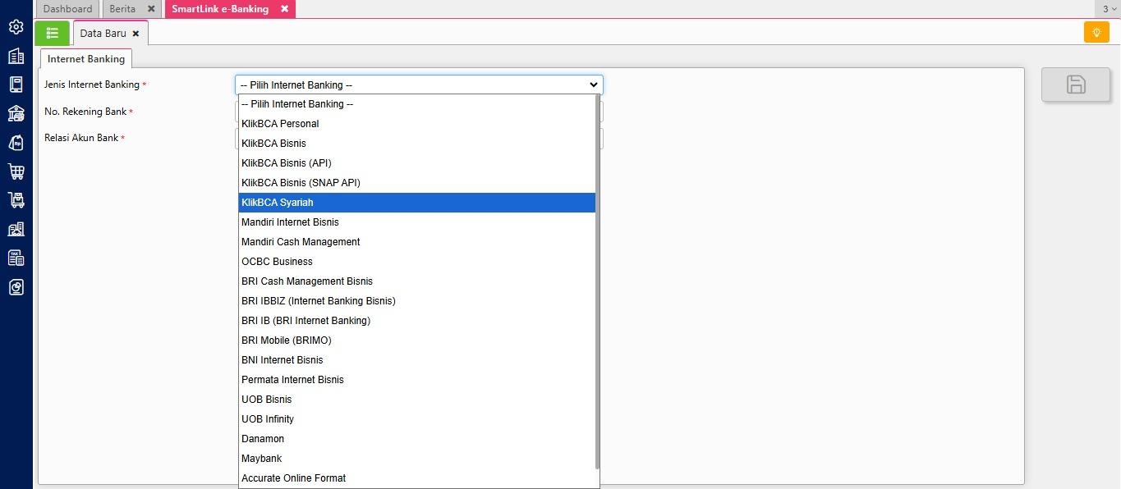Click the green list view button
The image size is (1121, 489).
53,33
